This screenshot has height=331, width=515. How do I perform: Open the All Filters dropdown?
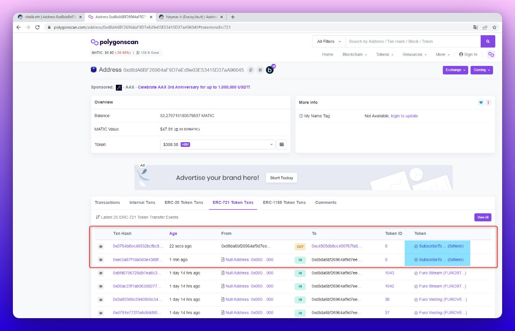tap(328, 41)
